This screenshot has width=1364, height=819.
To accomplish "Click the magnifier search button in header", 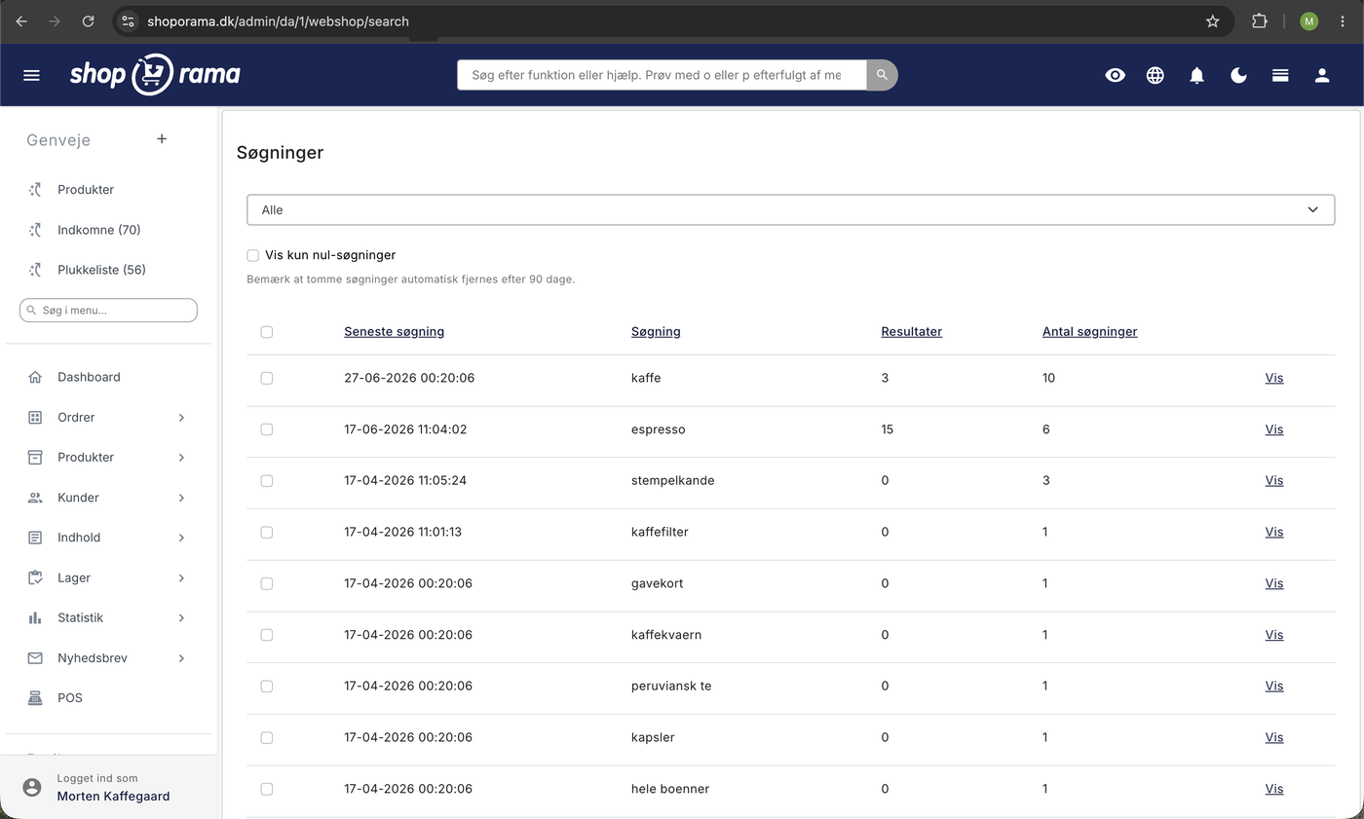I will pos(882,75).
